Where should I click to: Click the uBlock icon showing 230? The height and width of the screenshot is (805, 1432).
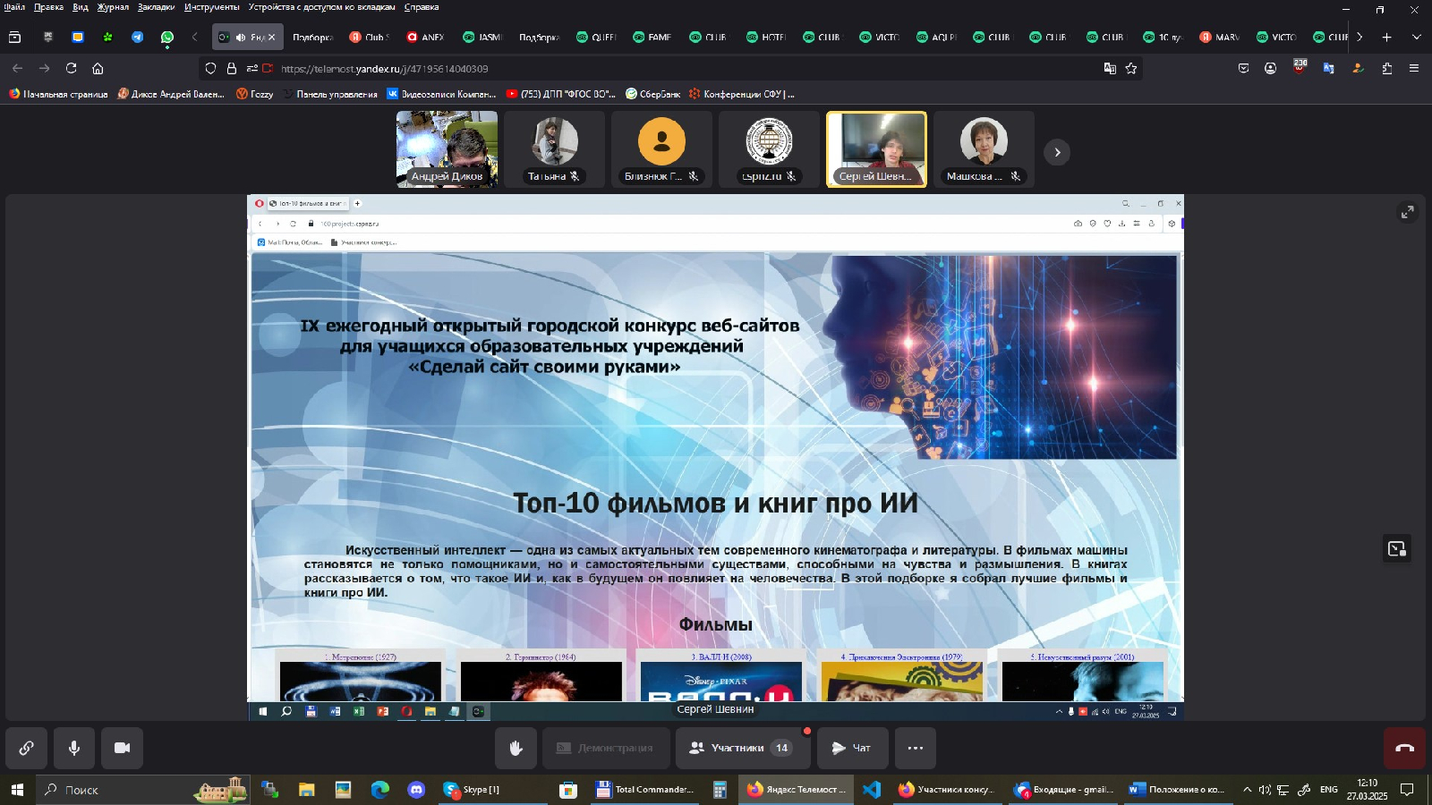(x=1300, y=68)
